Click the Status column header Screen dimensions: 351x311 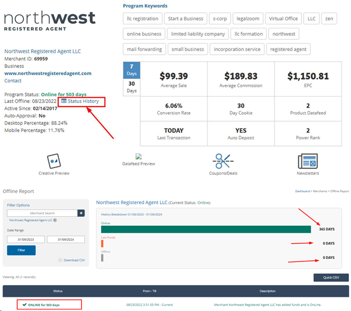[58, 291]
